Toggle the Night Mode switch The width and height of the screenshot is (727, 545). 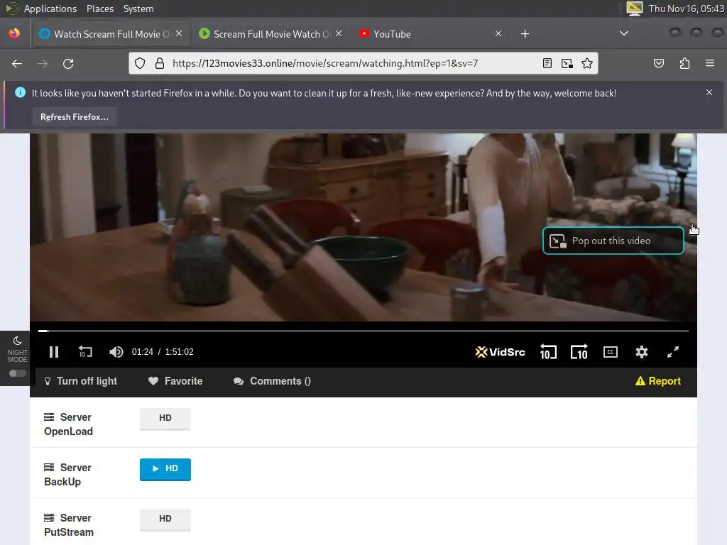pos(18,373)
